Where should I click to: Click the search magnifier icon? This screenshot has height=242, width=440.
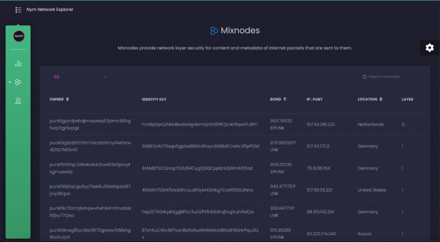(364, 77)
